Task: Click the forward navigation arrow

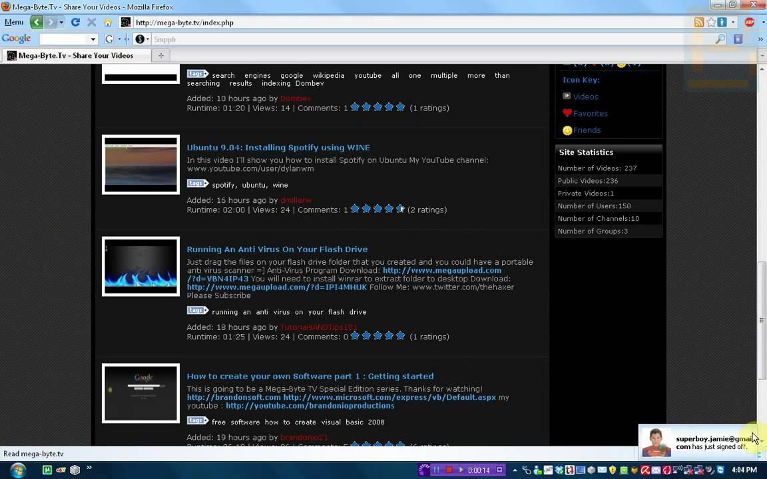Action: pyautogui.click(x=50, y=22)
